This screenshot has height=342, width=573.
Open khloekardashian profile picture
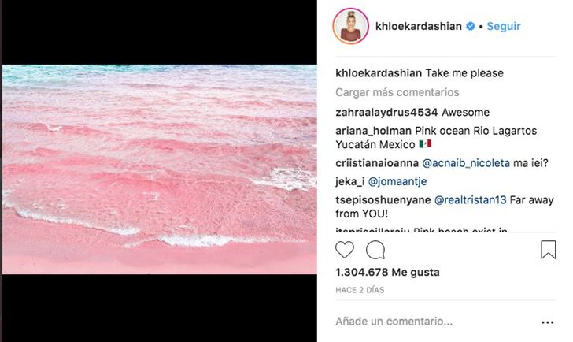pos(350,26)
